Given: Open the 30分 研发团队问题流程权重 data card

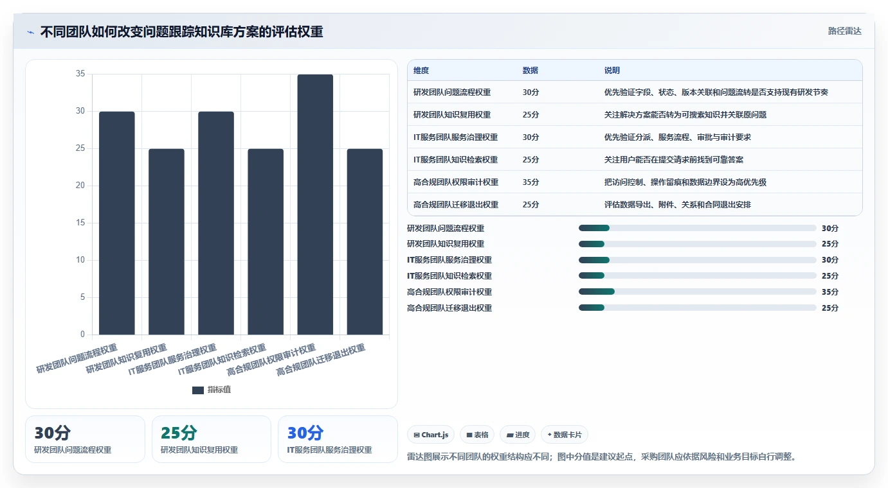Looking at the screenshot, I should 85,439.
